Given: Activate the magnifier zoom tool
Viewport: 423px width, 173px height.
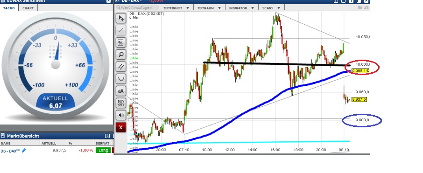Looking at the screenshot, I should click(121, 55).
